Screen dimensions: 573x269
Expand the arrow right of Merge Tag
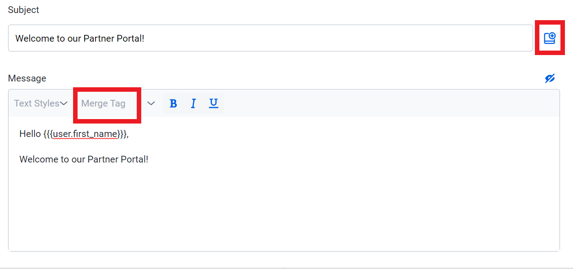(x=151, y=103)
